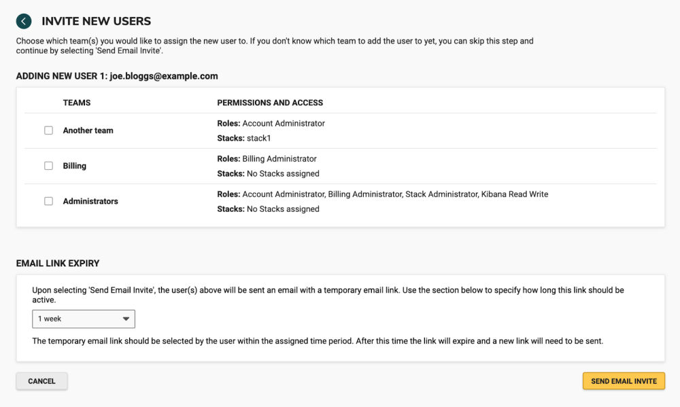Click the 'Another team' name label
Image resolution: width=680 pixels, height=407 pixels.
point(88,130)
